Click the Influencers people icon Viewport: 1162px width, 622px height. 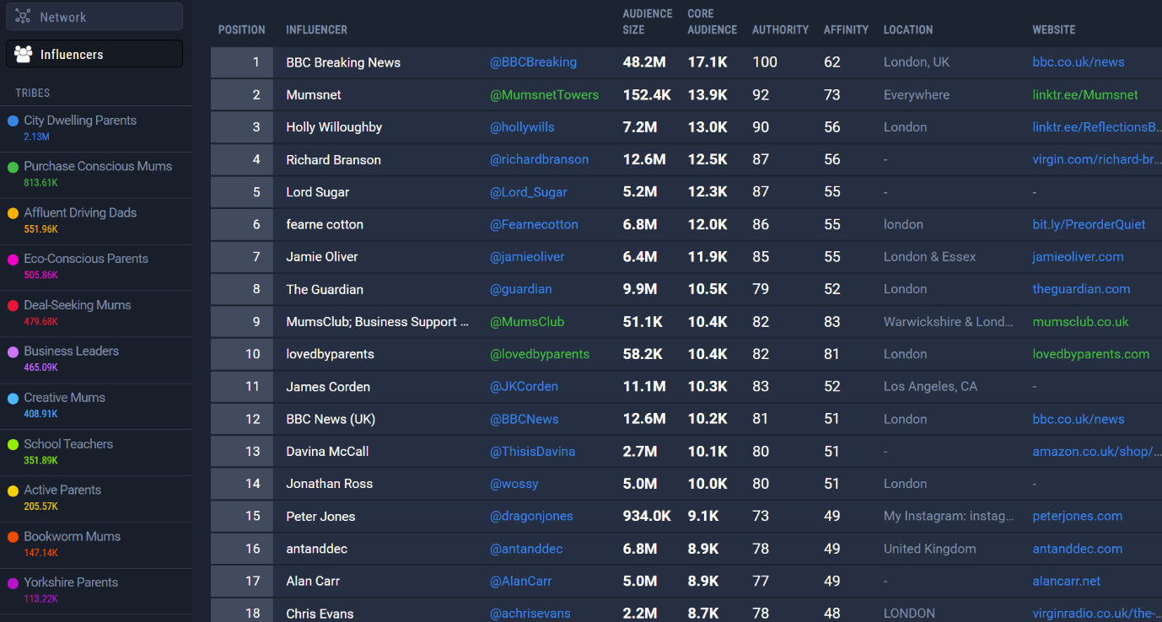(23, 54)
